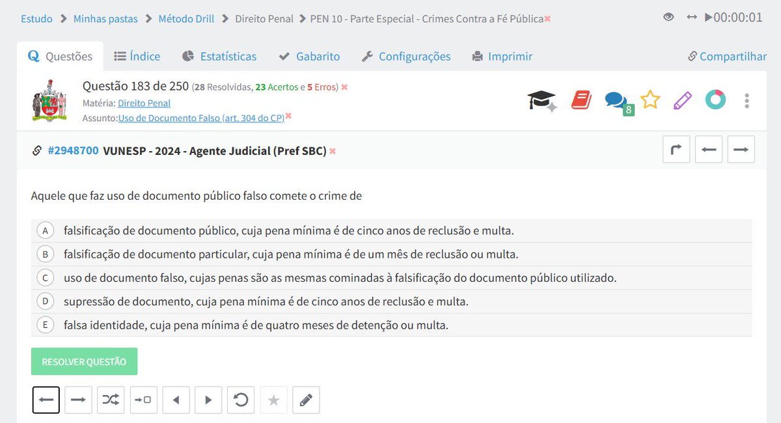Open the Imprimir tab
781x423 pixels.
(x=502, y=57)
